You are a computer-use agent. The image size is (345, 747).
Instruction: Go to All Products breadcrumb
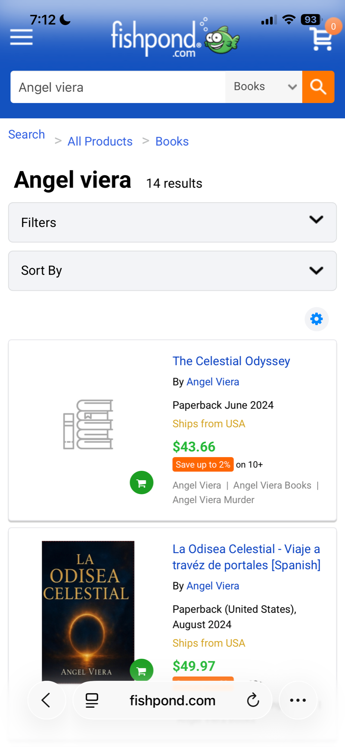tap(100, 142)
